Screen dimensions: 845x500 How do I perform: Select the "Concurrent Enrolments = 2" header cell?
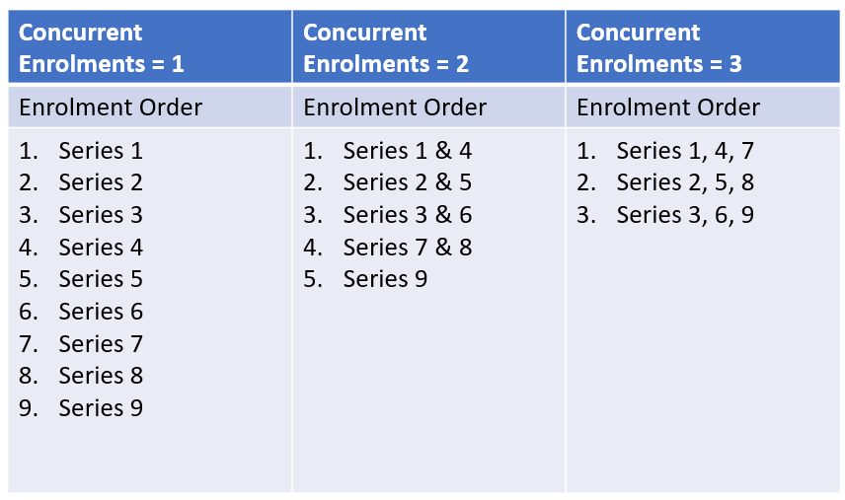coord(386,47)
